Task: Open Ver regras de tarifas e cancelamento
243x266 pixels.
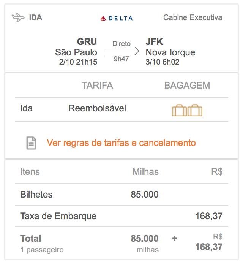Action: click(x=121, y=142)
